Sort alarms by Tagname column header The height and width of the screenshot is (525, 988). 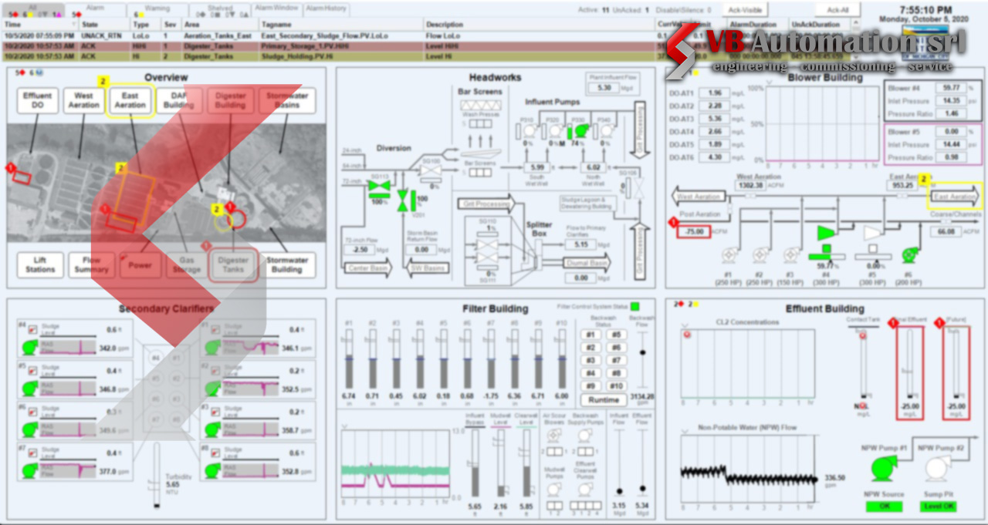click(340, 25)
